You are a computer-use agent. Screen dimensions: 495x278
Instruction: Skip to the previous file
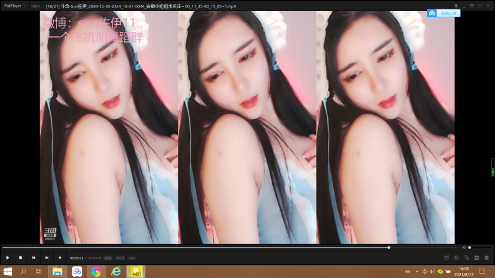coord(33,258)
